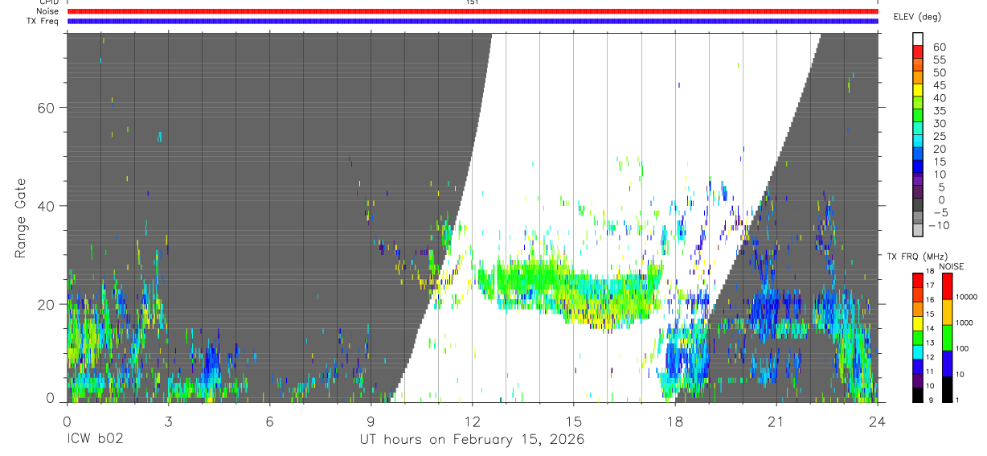Click ELEV legend value 45
The image size is (987, 456).
(939, 85)
